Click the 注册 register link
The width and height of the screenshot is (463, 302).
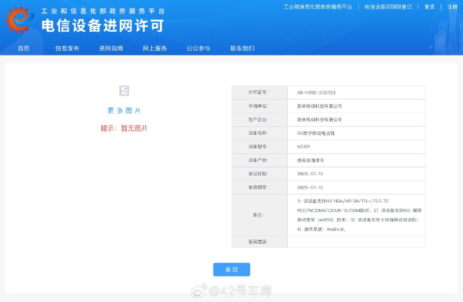453,7
